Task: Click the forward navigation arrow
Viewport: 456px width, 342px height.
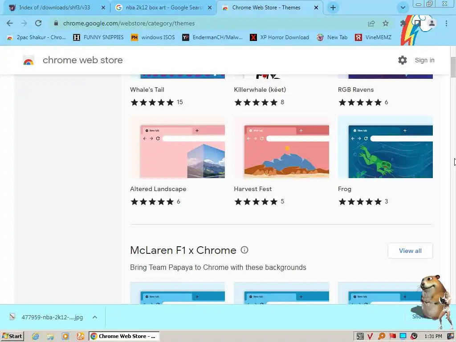Action: coord(24,23)
